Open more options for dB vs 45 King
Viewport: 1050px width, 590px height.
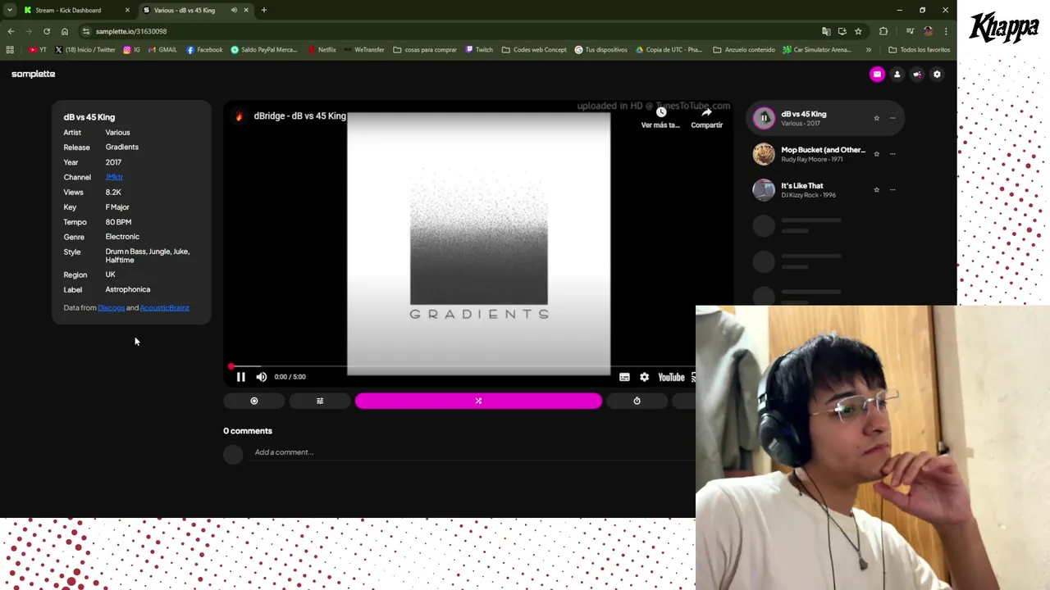coord(892,118)
